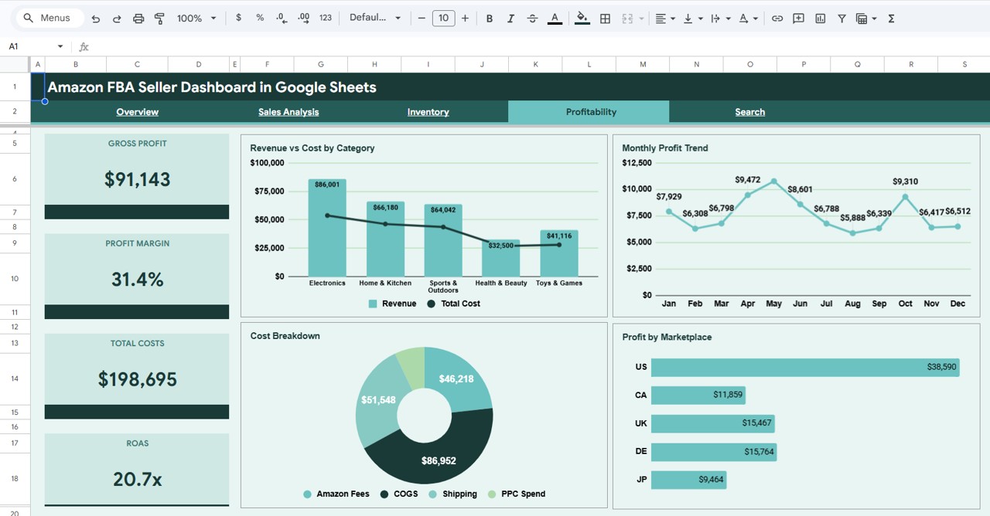Image resolution: width=990 pixels, height=516 pixels.
Task: Select row header 6
Action: pos(15,178)
